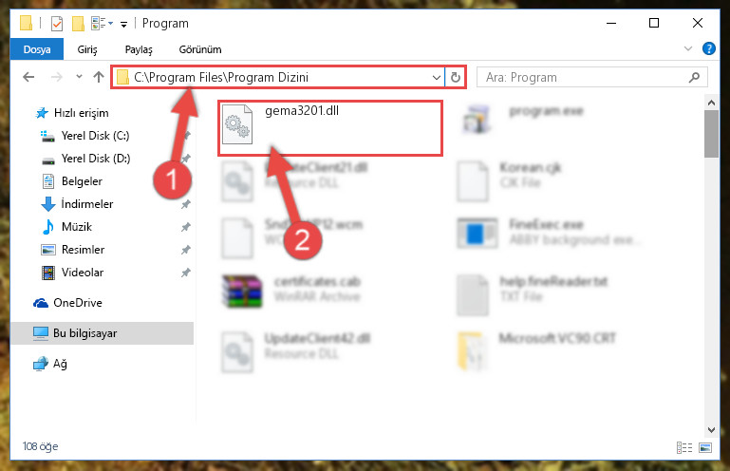Switch to details view icon
This screenshot has height=471, width=730.
[x=683, y=447]
